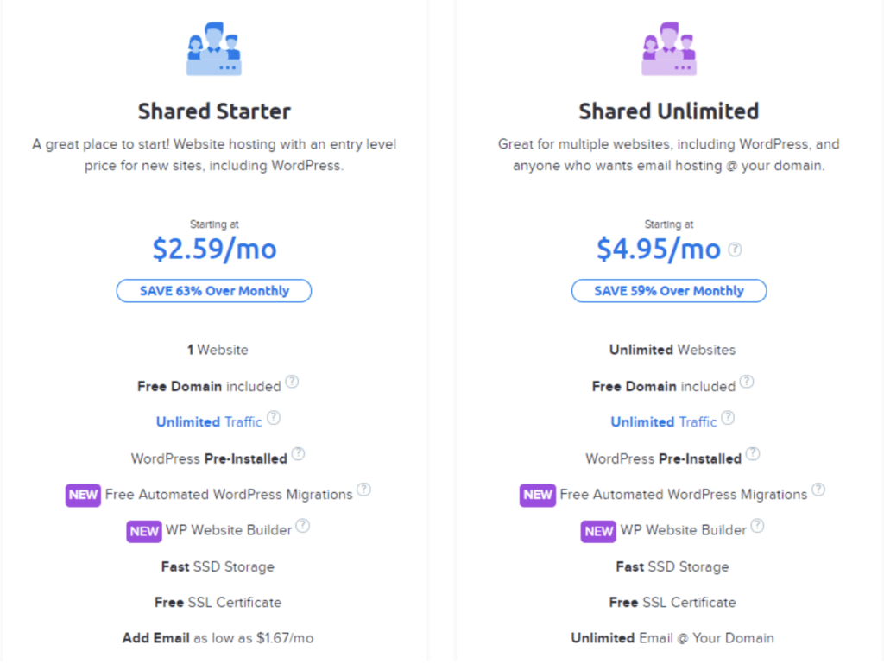
Task: Click the NEW badge beside Free Automated WordPress Migrations
Action: [82, 495]
